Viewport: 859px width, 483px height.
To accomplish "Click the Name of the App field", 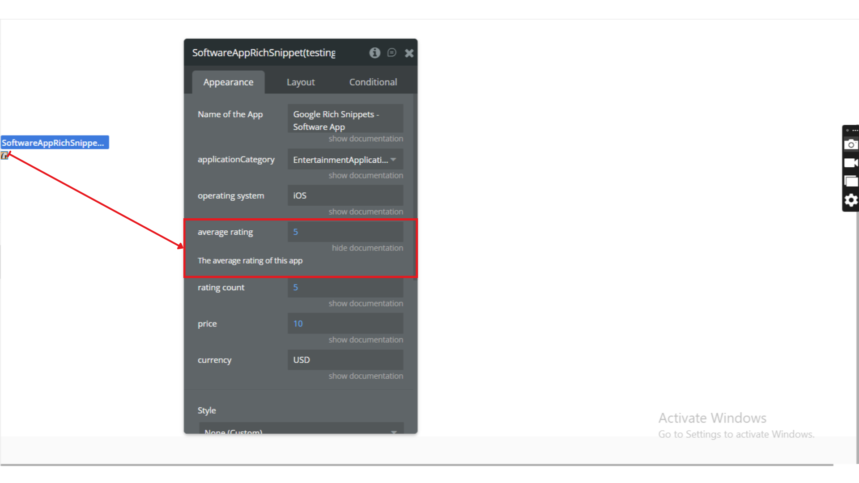I will tap(345, 120).
